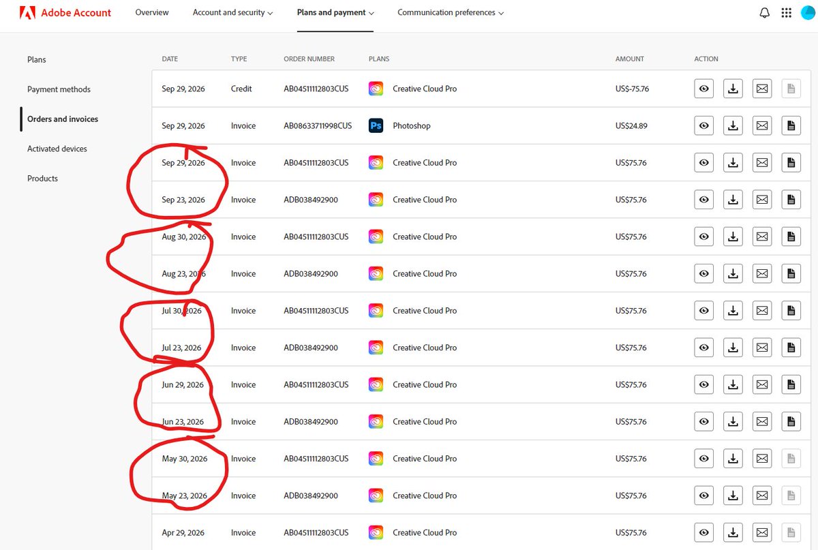Click the US$24.89 amount

tap(631, 125)
